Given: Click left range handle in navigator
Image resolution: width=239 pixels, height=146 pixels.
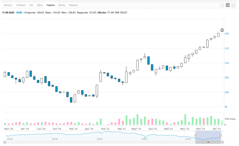Looking at the screenshot, I should pos(196,136).
